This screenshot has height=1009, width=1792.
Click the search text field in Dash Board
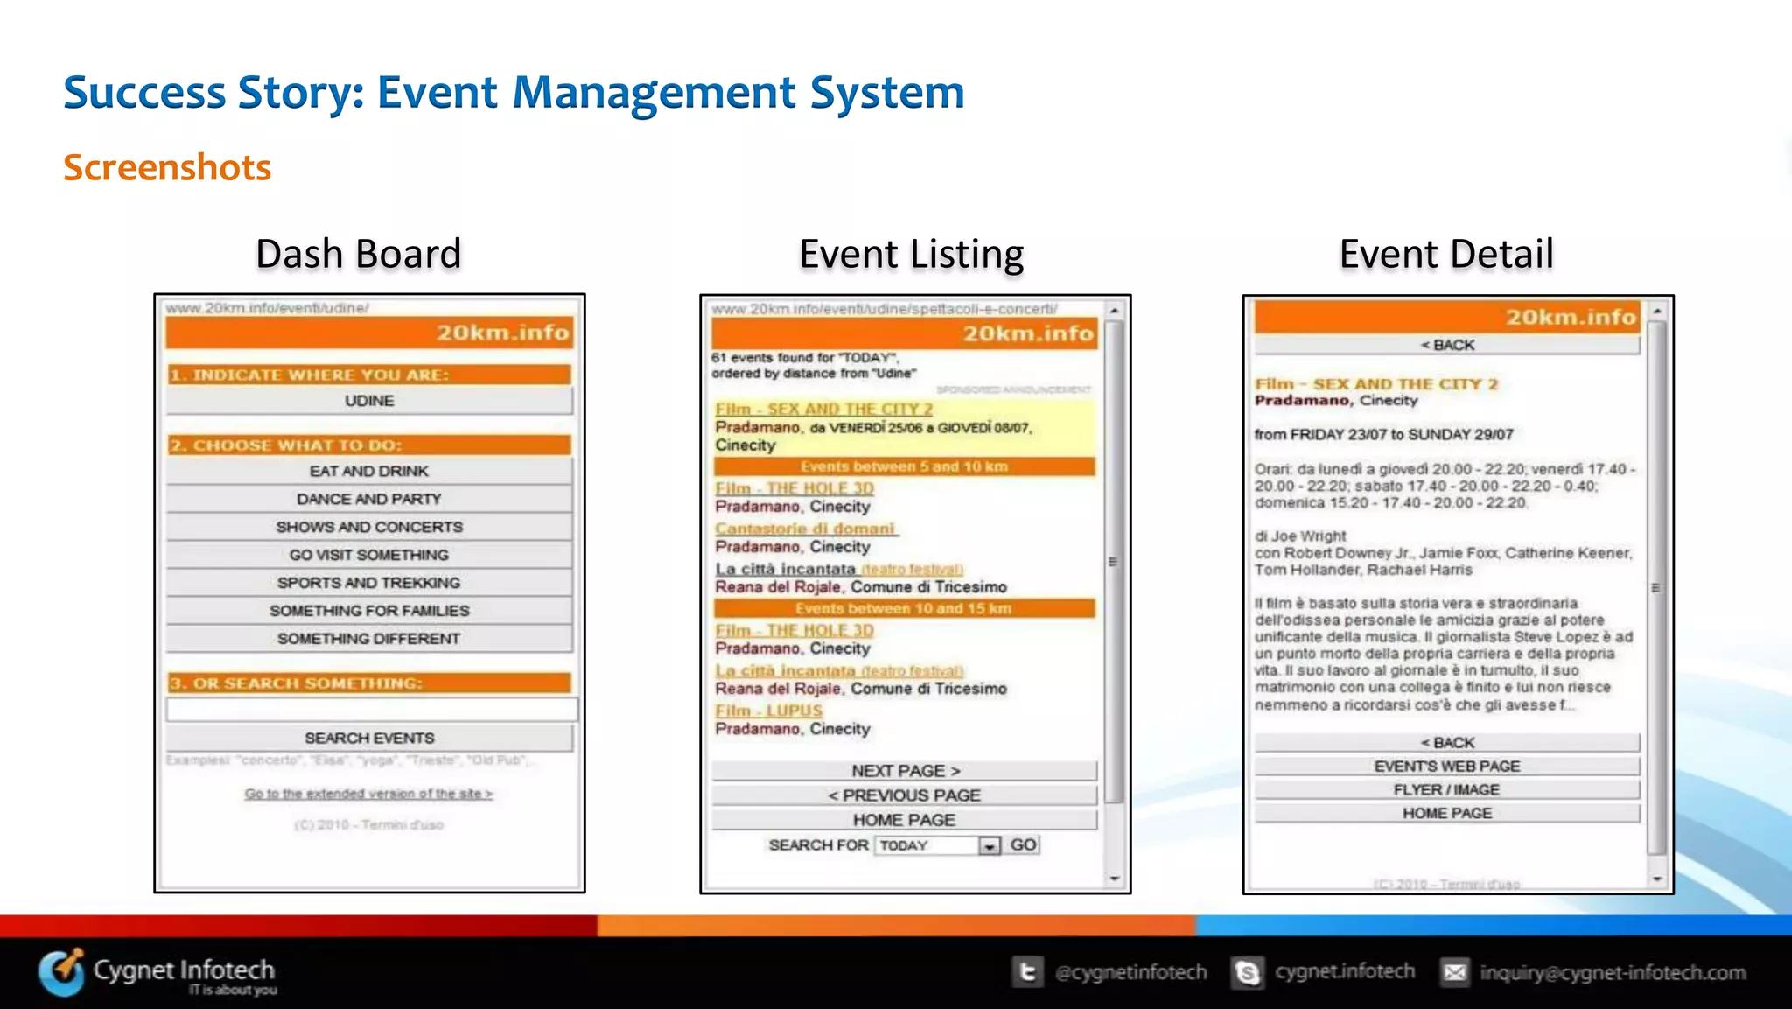372,710
